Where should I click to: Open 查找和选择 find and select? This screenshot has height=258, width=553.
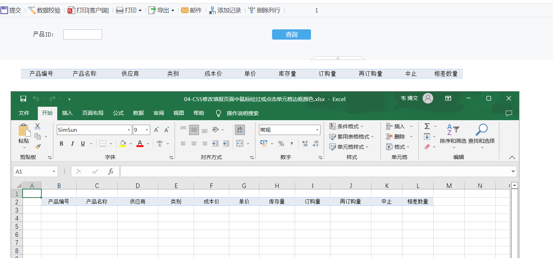coord(481,136)
